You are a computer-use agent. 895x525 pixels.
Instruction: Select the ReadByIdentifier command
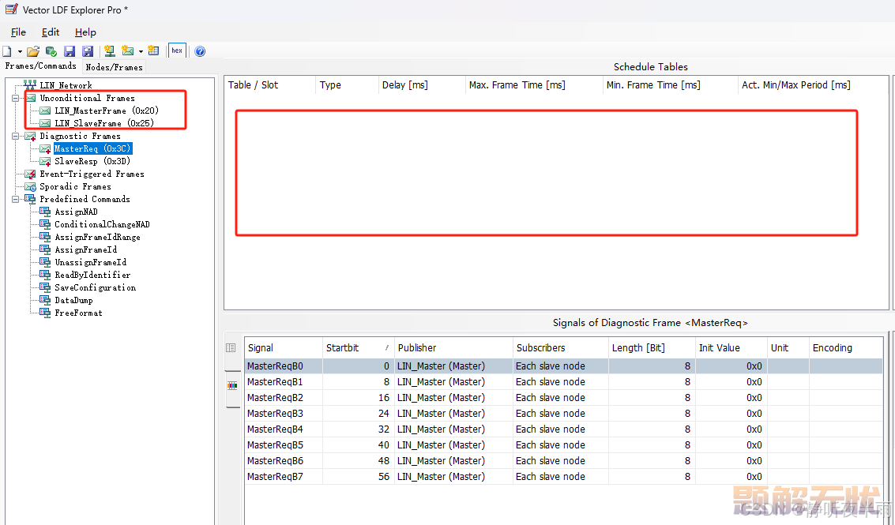pyautogui.click(x=92, y=275)
